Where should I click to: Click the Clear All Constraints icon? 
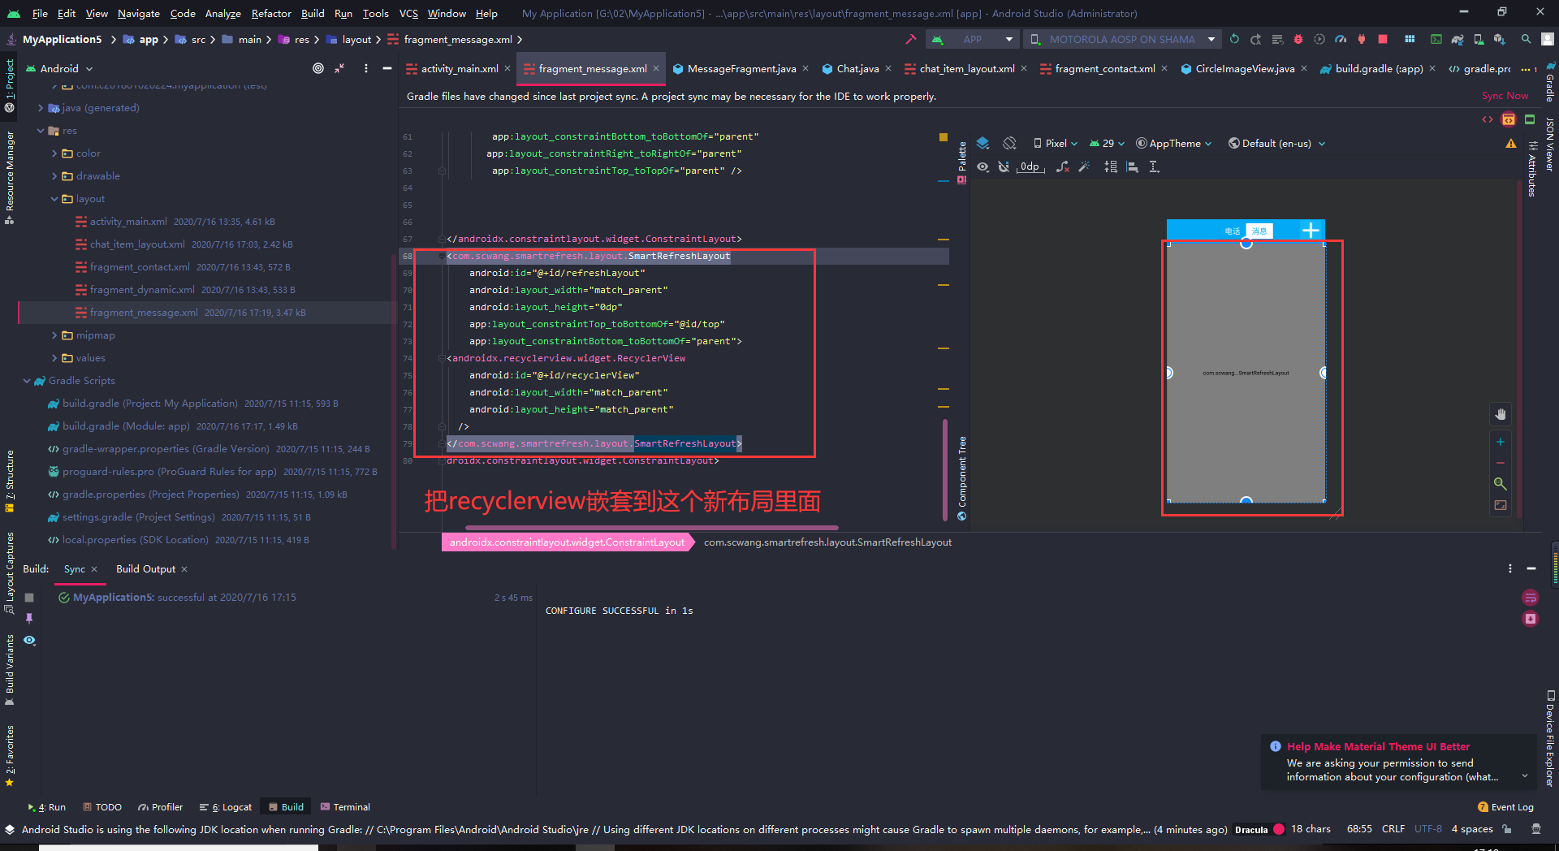coord(1063,166)
